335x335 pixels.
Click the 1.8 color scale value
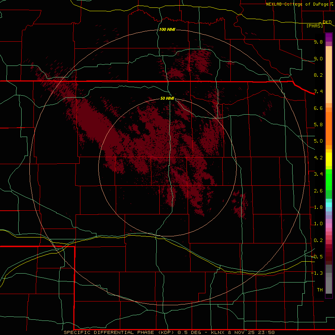click(x=318, y=207)
